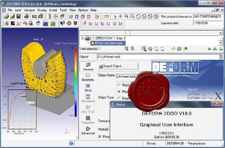Select the Rigid object type radio button
Image resolution: width=225 pixels, height=148 pixels.
point(119,85)
